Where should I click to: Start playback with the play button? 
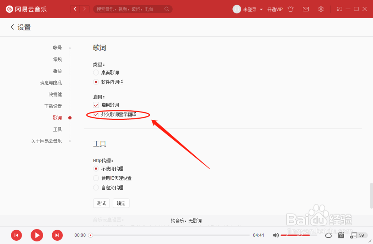37,235
